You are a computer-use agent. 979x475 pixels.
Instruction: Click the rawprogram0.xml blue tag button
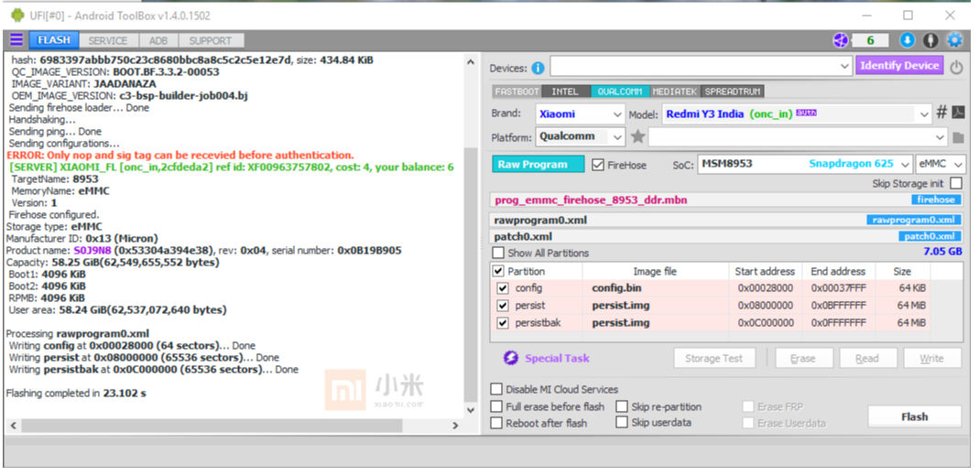point(914,220)
